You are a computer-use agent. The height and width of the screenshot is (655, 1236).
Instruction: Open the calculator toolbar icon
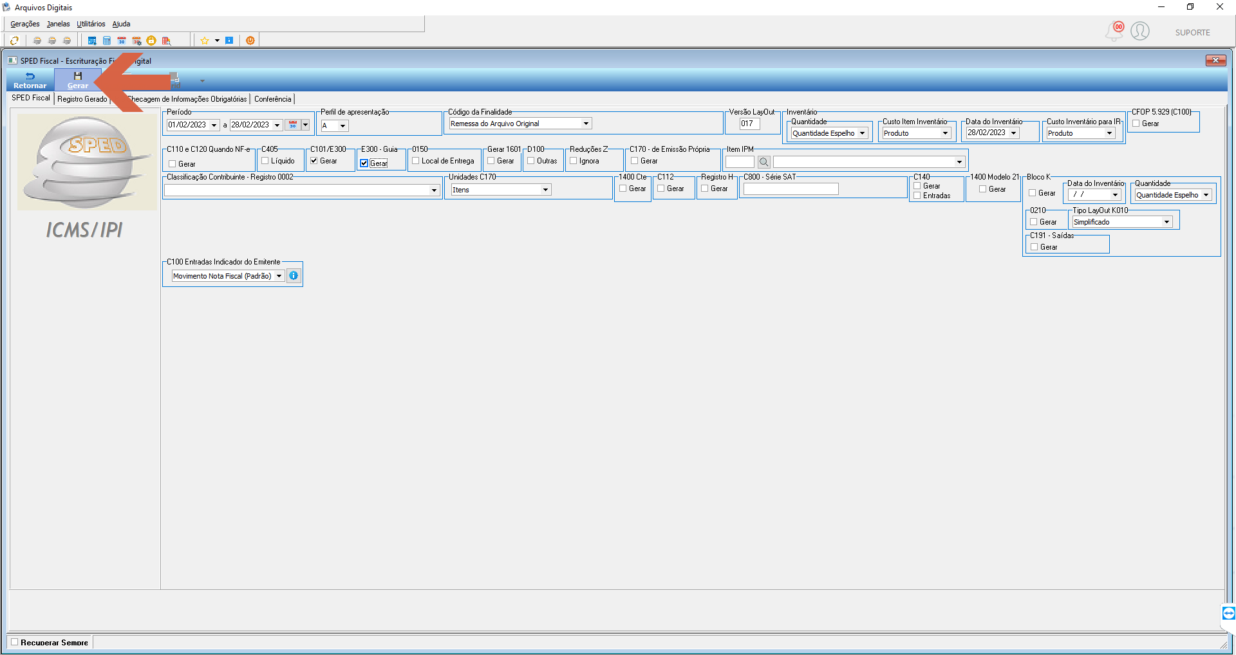coord(107,41)
